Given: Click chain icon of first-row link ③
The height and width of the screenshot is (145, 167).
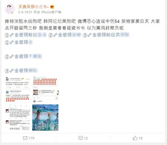Looking at the screenshot, I should (89, 35).
